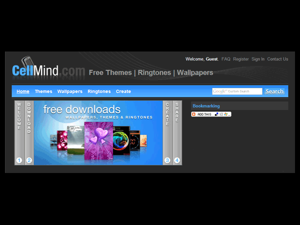Click the Sign In link
The image size is (300, 225).
coord(258,59)
